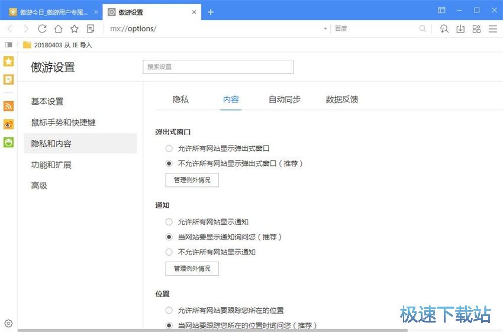Click the search magnifier icon
This screenshot has width=503, height=332.
point(423,28)
